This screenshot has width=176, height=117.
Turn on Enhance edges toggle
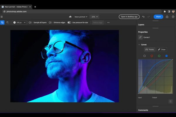pyautogui.click(x=50, y=23)
